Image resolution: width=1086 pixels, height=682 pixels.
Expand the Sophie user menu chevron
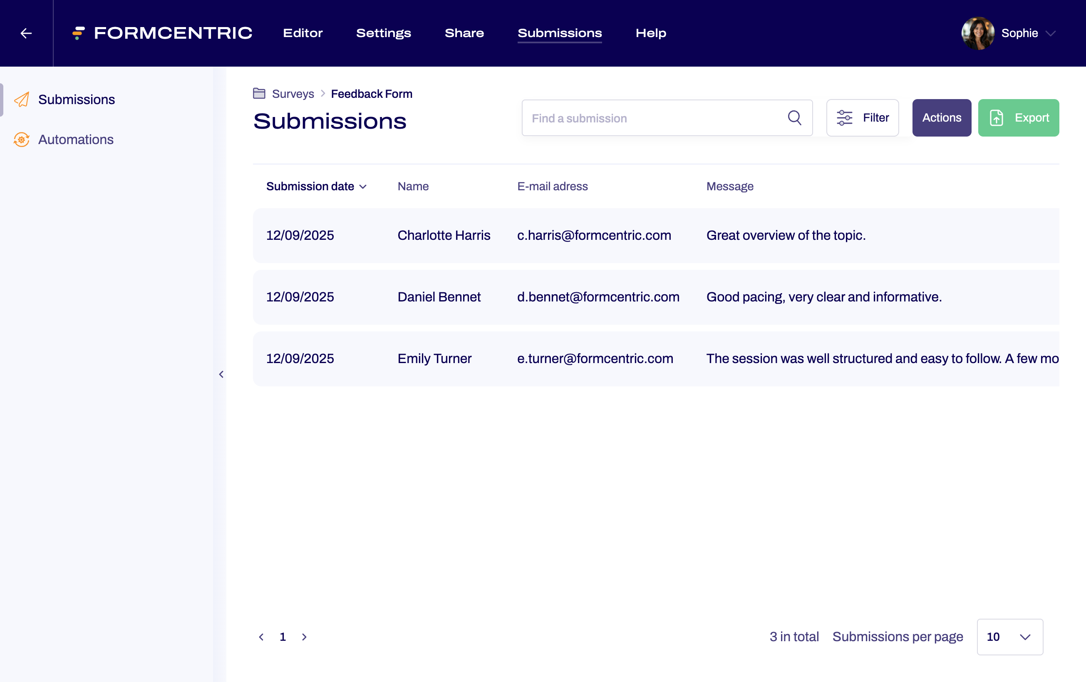point(1050,33)
